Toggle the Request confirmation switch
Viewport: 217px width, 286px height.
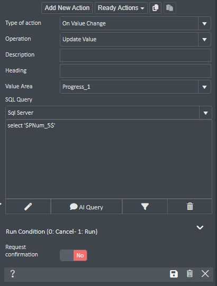pos(74,255)
